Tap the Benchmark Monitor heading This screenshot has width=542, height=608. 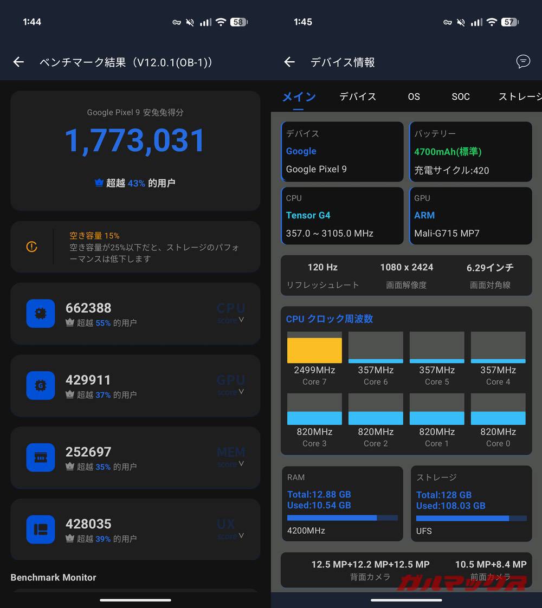pyautogui.click(x=54, y=577)
